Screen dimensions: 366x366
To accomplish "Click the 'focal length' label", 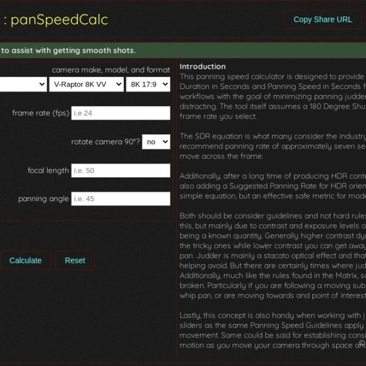I will (x=48, y=170).
